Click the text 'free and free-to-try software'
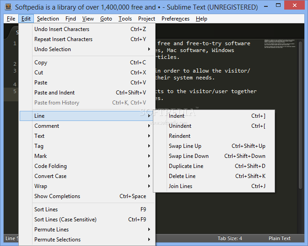Screen dimensions: 308x246 pyautogui.click(x=204, y=43)
